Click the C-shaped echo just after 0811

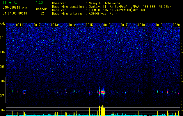[24, 92]
